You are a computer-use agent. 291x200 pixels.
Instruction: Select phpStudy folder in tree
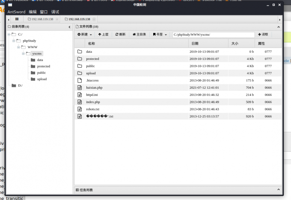[30, 41]
